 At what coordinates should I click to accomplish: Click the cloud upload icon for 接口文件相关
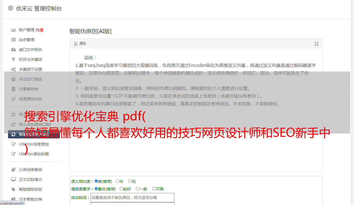(x=13, y=50)
